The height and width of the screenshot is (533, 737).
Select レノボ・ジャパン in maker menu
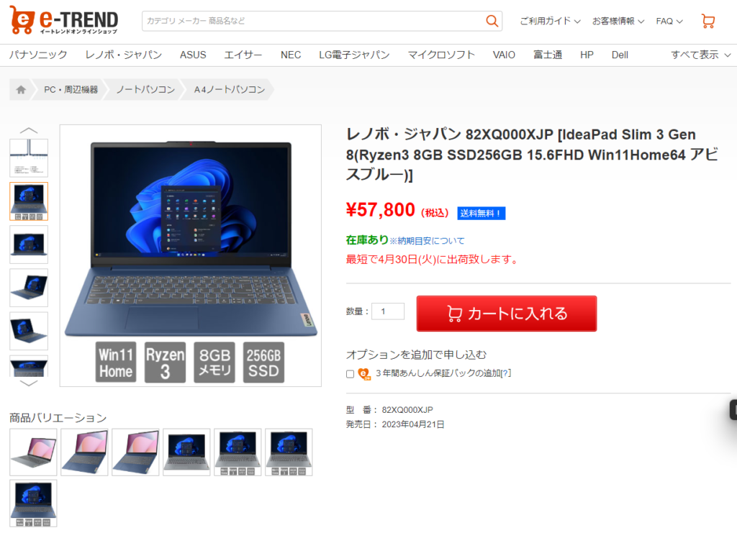tap(124, 55)
